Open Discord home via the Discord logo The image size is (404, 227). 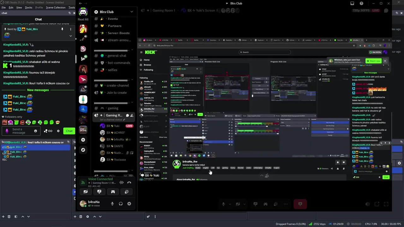pyautogui.click(x=83, y=12)
